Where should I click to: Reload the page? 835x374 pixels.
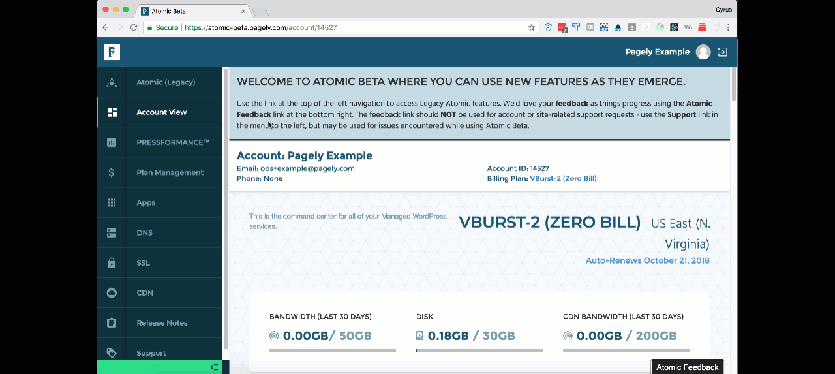pyautogui.click(x=134, y=27)
